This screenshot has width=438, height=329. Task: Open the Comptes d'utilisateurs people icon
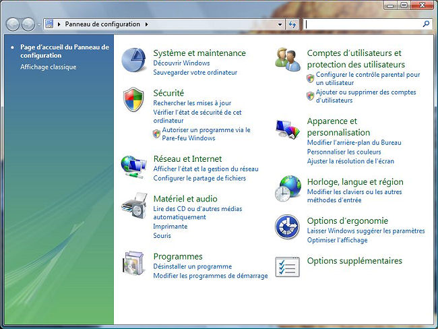pos(288,60)
